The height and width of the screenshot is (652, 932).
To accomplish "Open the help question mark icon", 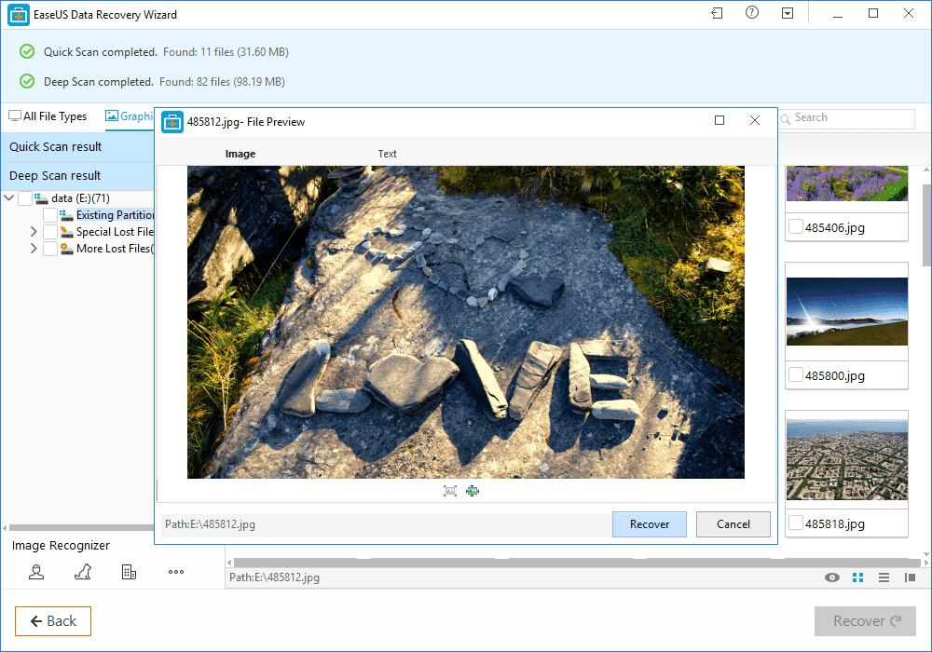I will [752, 14].
